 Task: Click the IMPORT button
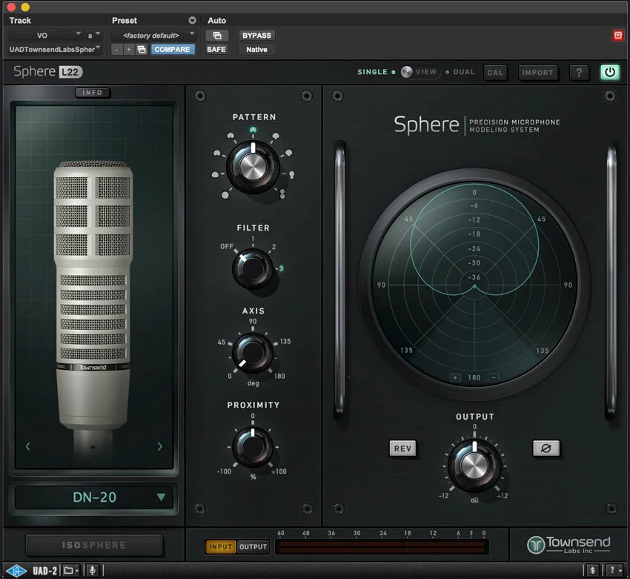537,73
